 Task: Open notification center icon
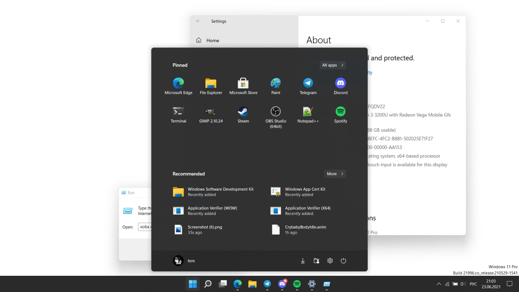pyautogui.click(x=510, y=284)
